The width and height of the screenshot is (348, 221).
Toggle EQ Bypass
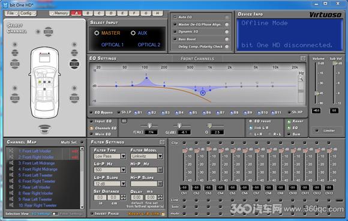tap(91, 112)
